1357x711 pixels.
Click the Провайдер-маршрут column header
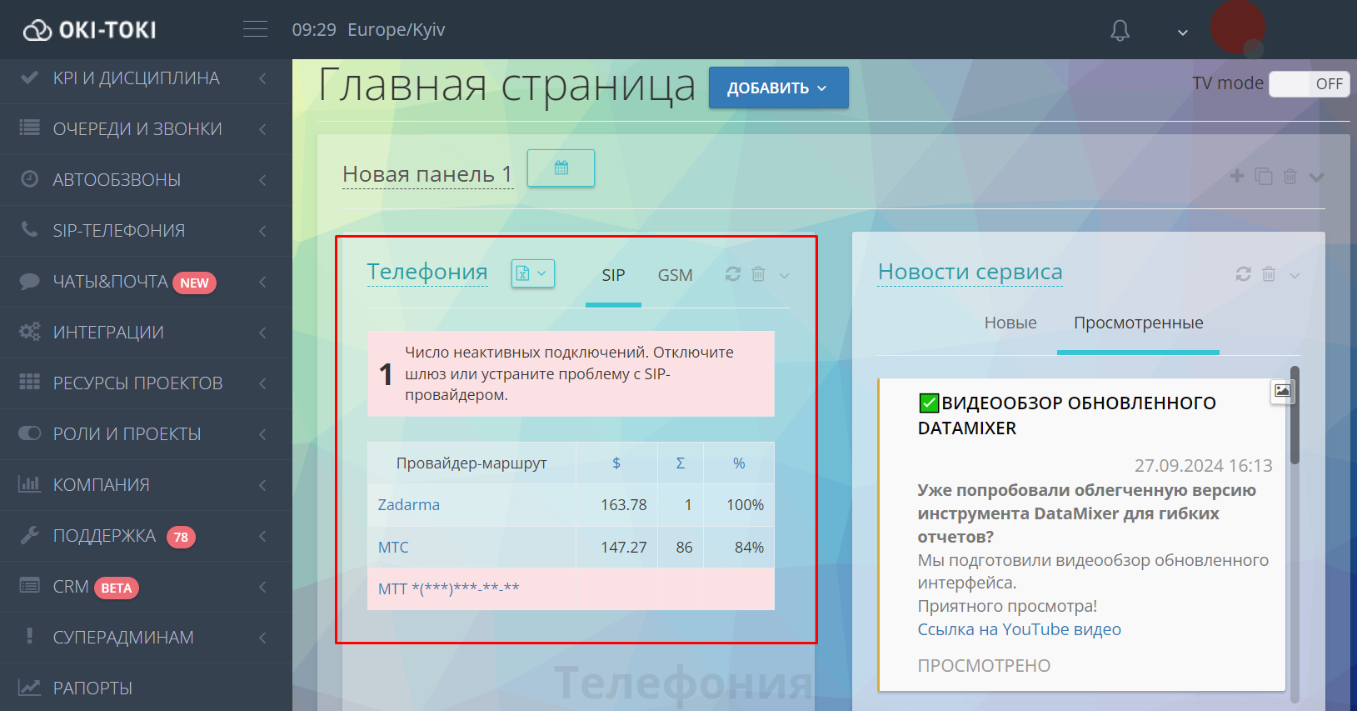coord(471,463)
